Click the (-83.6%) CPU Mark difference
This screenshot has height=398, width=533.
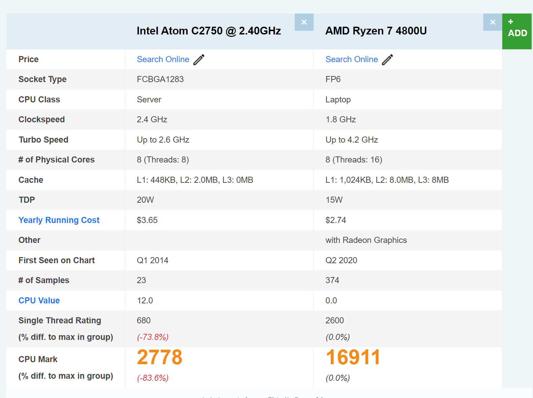[153, 378]
